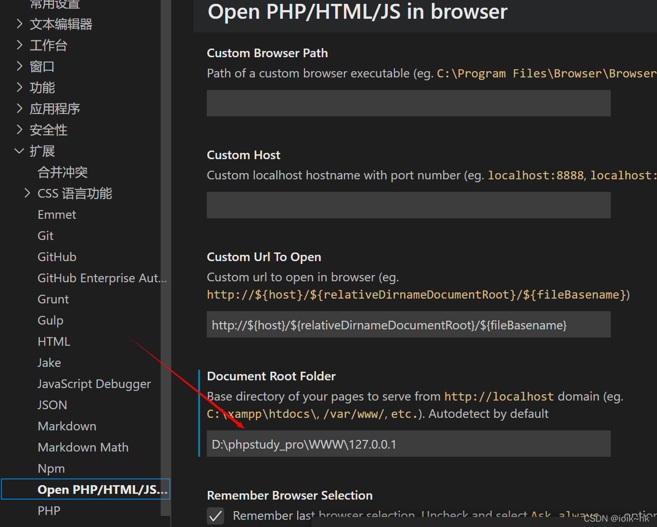Expand the 工作台 settings section
657x527 pixels.
pos(20,45)
